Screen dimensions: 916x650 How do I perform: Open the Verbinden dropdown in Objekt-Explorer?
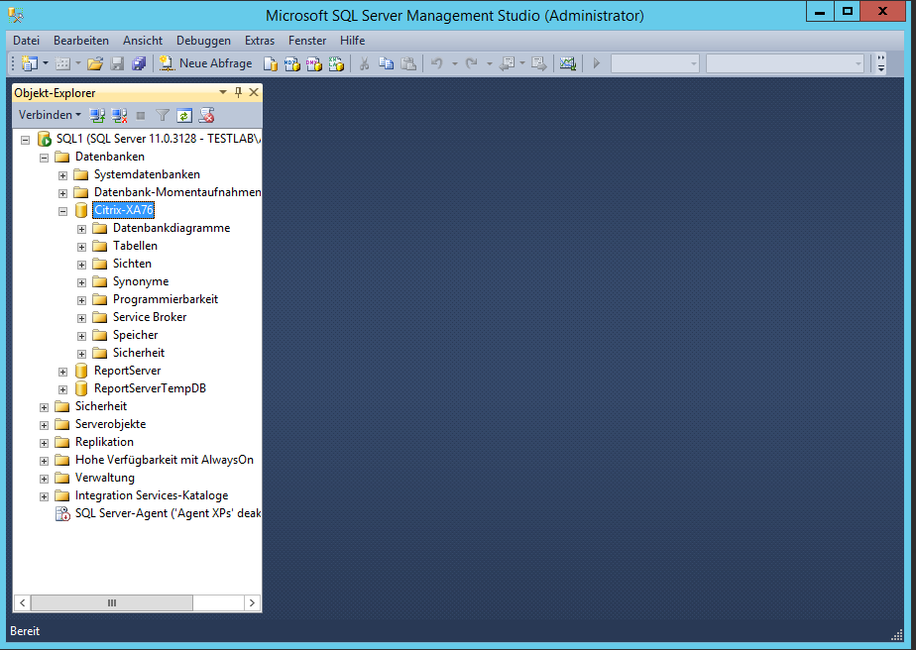coord(50,115)
